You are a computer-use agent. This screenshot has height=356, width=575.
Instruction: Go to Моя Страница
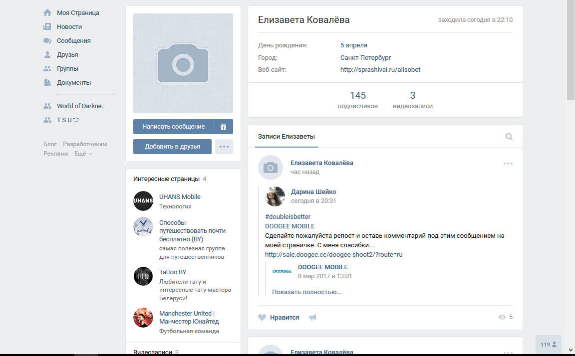point(78,13)
